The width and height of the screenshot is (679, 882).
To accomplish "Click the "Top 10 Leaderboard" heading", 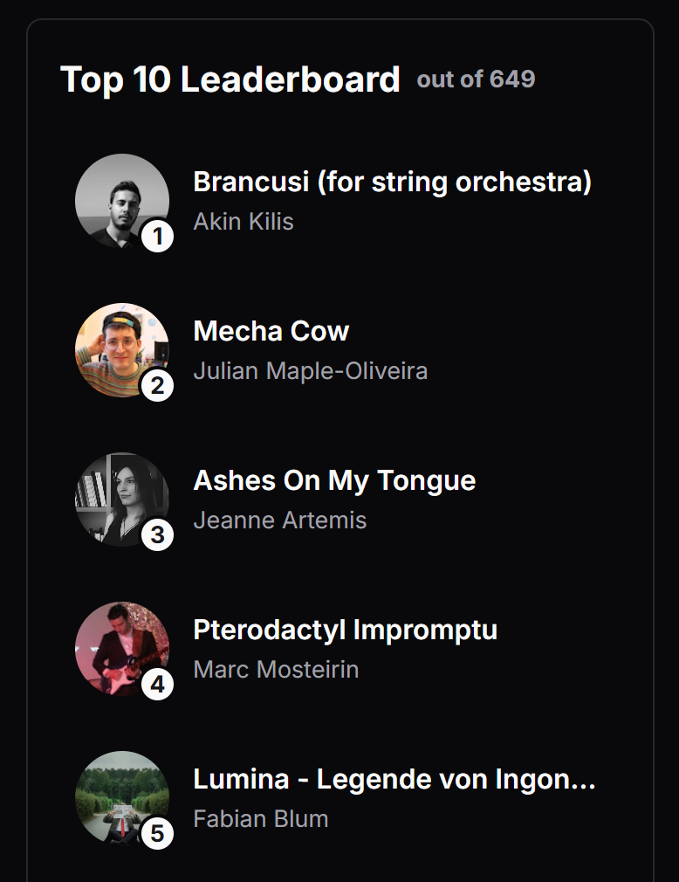I will pyautogui.click(x=230, y=79).
